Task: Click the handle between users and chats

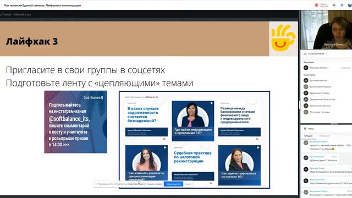Action: (x=334, y=124)
